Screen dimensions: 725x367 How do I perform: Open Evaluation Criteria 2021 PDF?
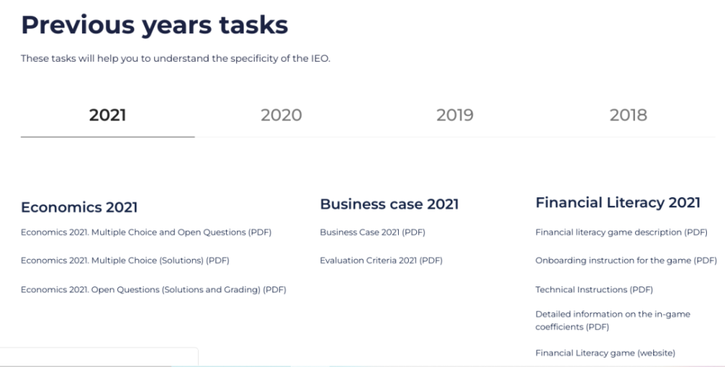381,260
